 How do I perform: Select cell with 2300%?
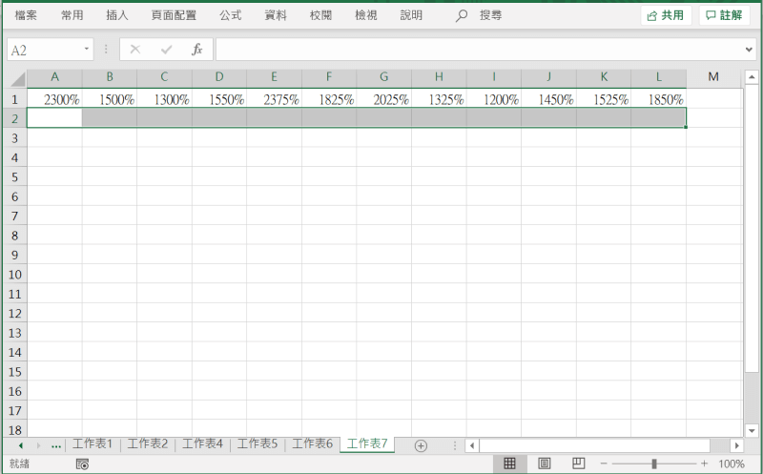tap(54, 99)
